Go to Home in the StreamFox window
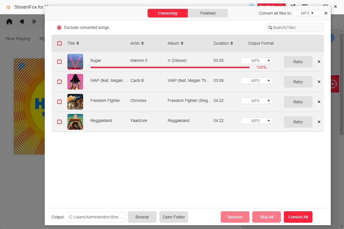The image size is (344, 229). pyautogui.click(x=9, y=21)
